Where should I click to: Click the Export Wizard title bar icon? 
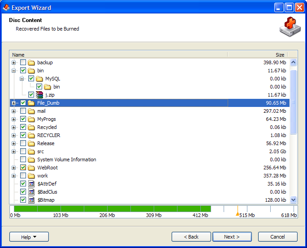pyautogui.click(x=6, y=8)
